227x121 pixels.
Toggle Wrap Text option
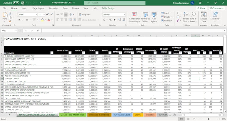tap(85, 14)
